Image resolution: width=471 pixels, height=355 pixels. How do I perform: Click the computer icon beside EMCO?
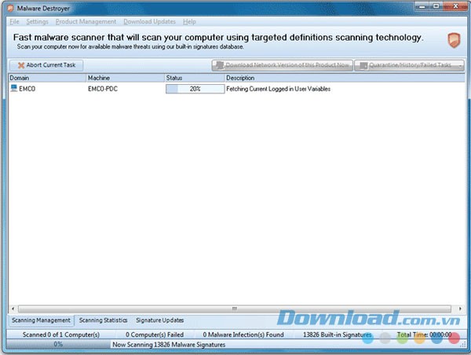[14, 88]
